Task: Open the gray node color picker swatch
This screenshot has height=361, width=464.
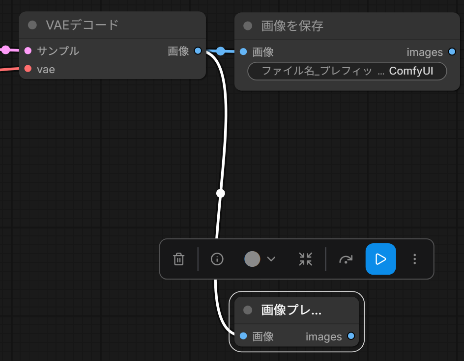Action: click(252, 259)
